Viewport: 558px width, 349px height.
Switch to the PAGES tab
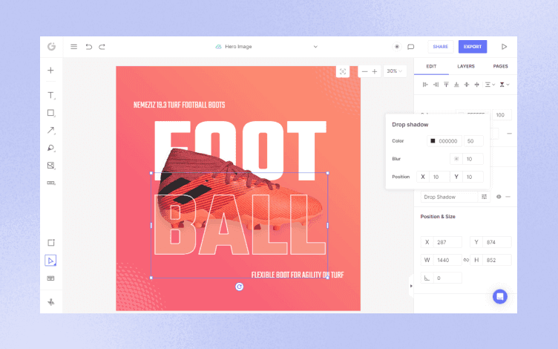click(500, 66)
